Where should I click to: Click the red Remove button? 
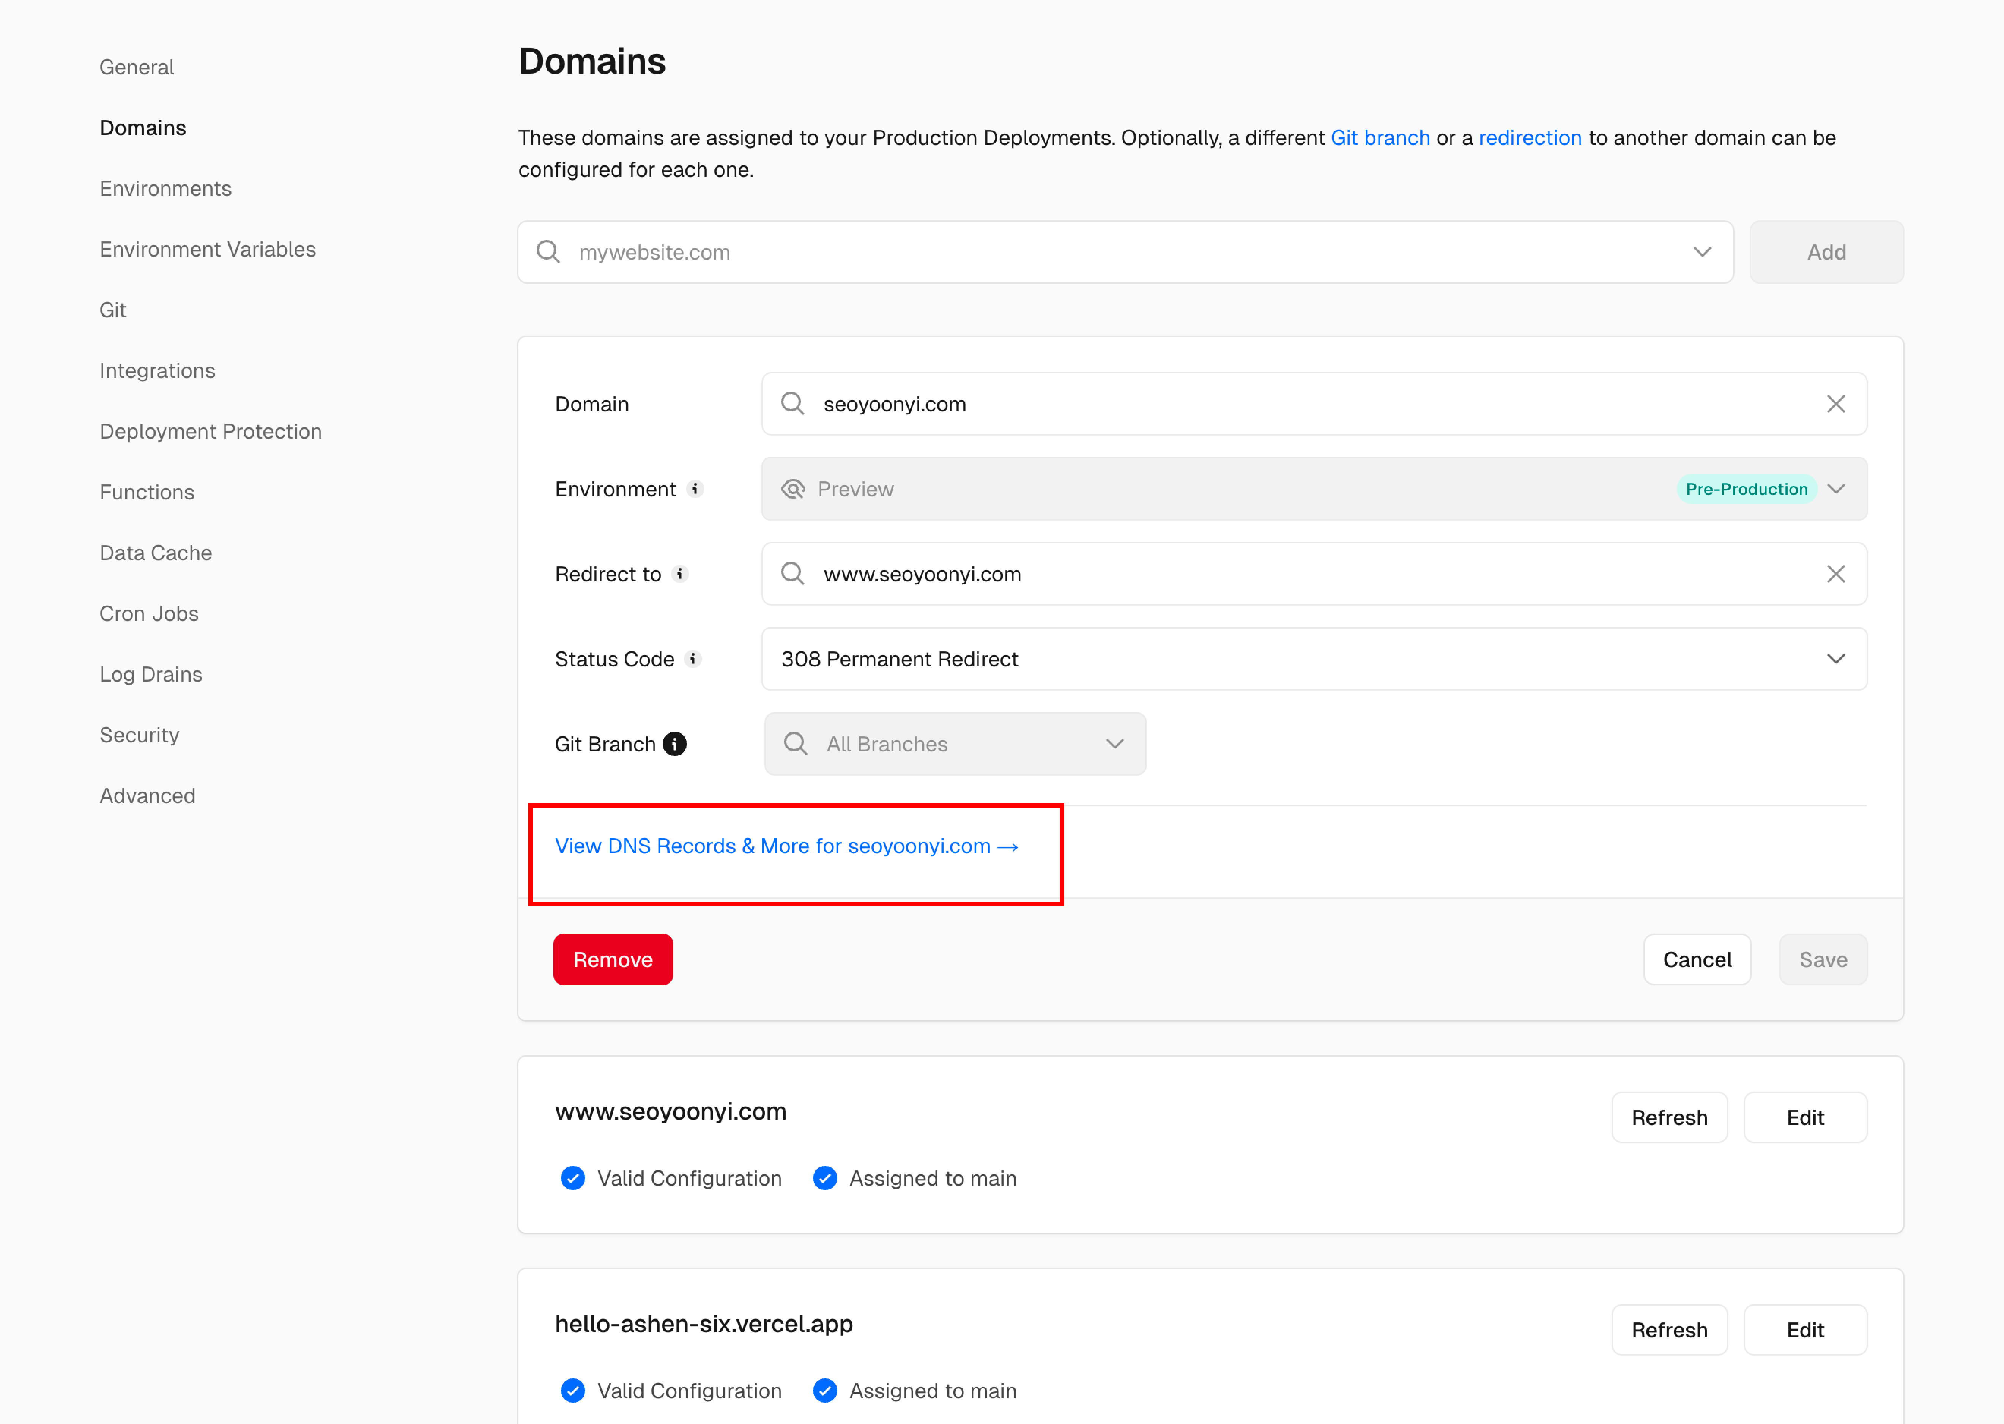613,959
